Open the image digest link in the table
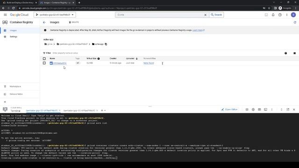Screen dimensions: 299x168 [x=60, y=63]
